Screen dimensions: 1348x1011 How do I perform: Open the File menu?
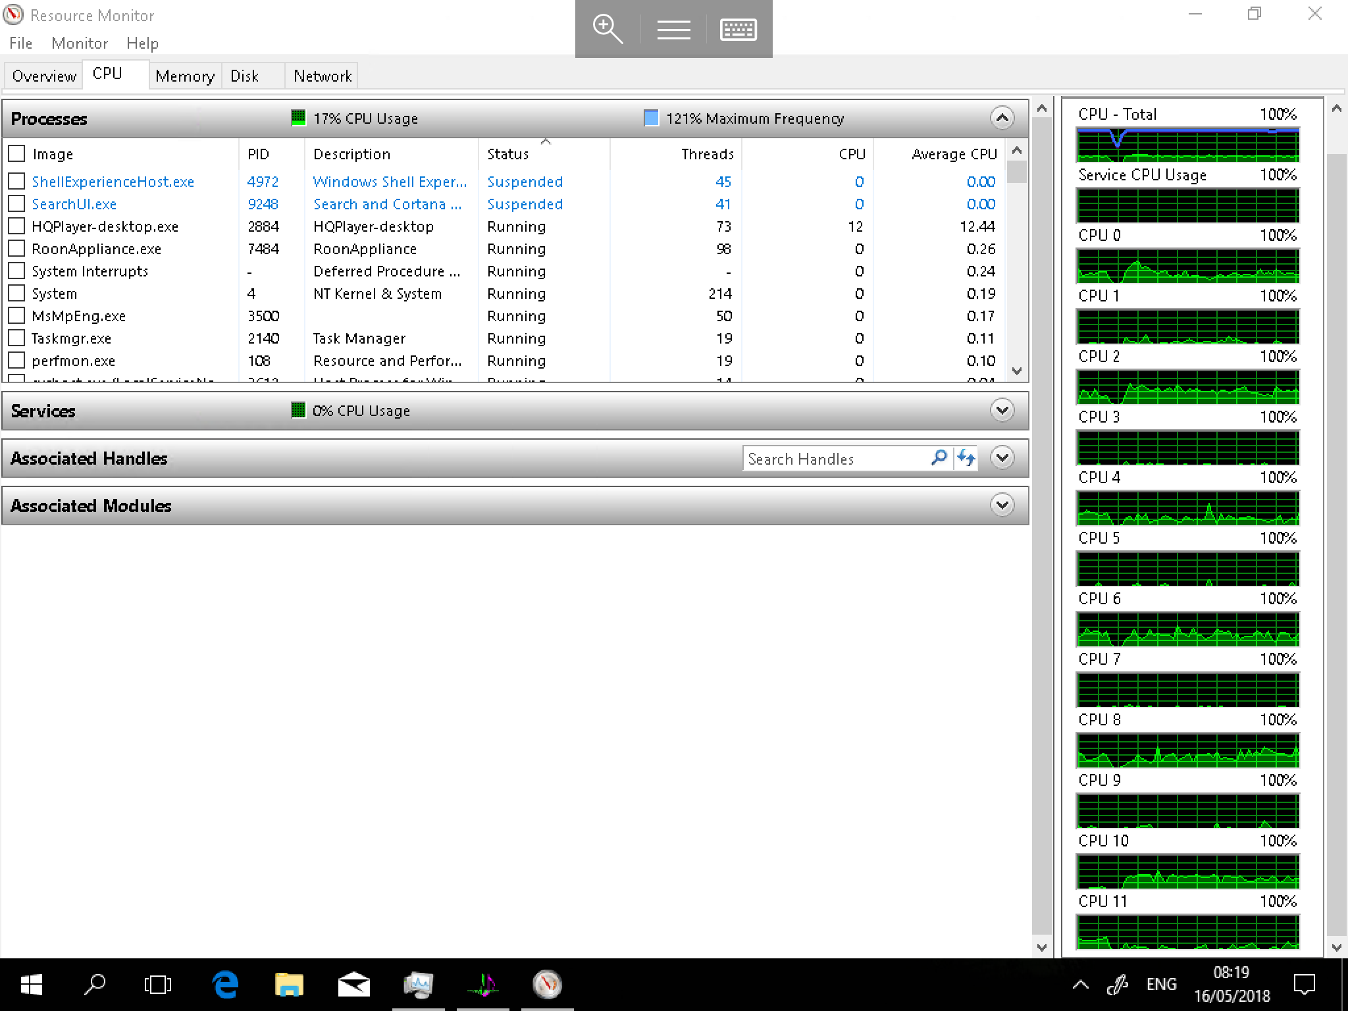tap(21, 43)
